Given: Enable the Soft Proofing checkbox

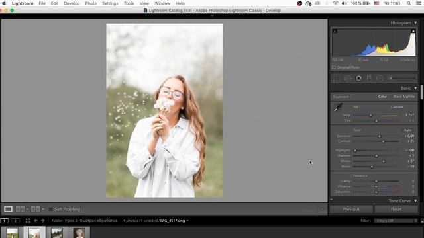Looking at the screenshot, I should (x=50, y=209).
